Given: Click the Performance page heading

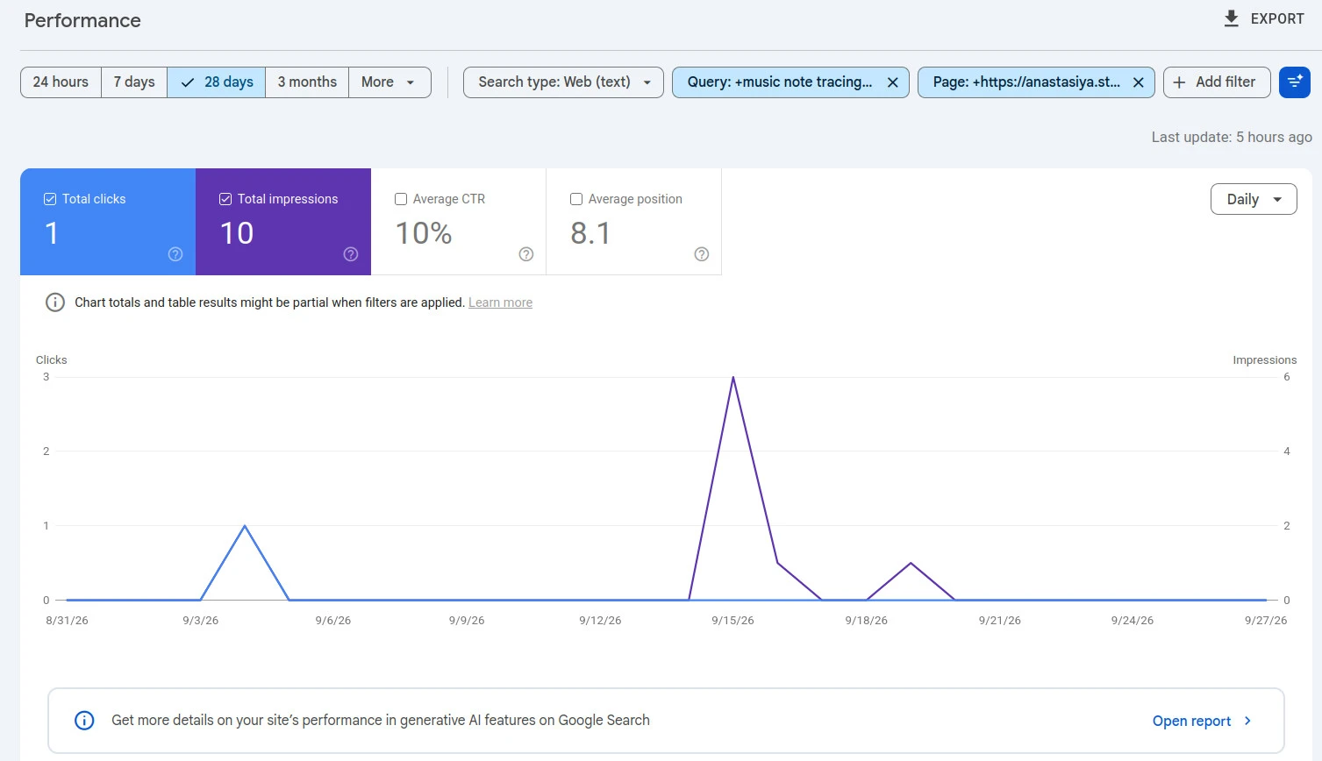Looking at the screenshot, I should pos(82,20).
